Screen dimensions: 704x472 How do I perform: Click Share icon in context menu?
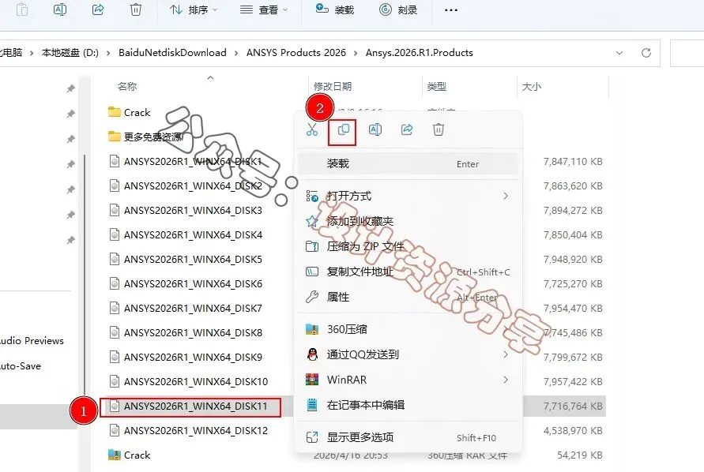[407, 129]
